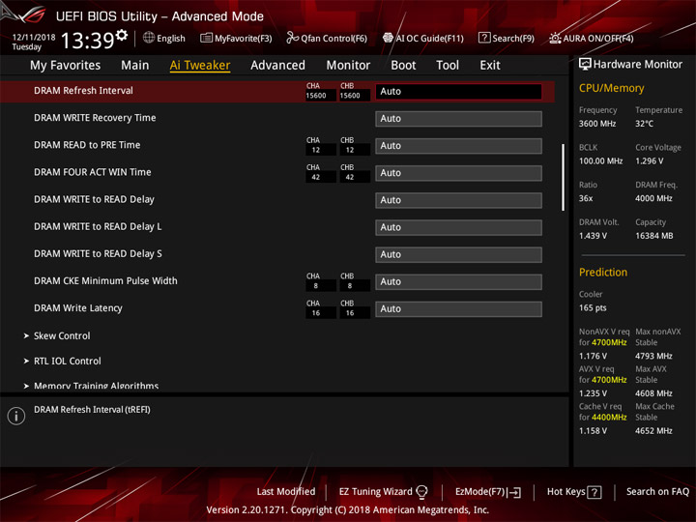Viewport: 696px width, 522px height.
Task: Open Search on FAQ
Action: (657, 491)
